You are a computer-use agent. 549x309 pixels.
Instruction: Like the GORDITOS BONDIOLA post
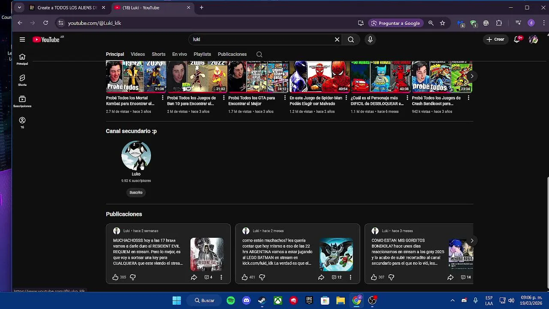(374, 277)
